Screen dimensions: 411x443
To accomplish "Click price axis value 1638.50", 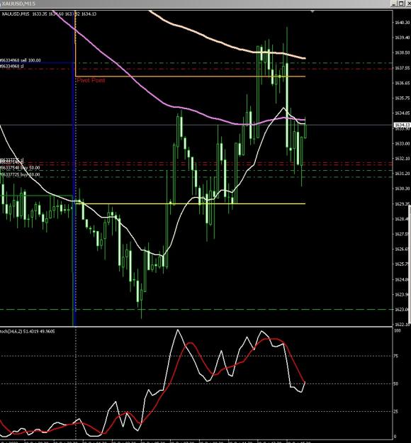I will click(402, 52).
